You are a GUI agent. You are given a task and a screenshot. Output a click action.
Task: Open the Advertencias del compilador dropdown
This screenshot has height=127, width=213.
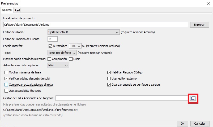(x=58, y=65)
